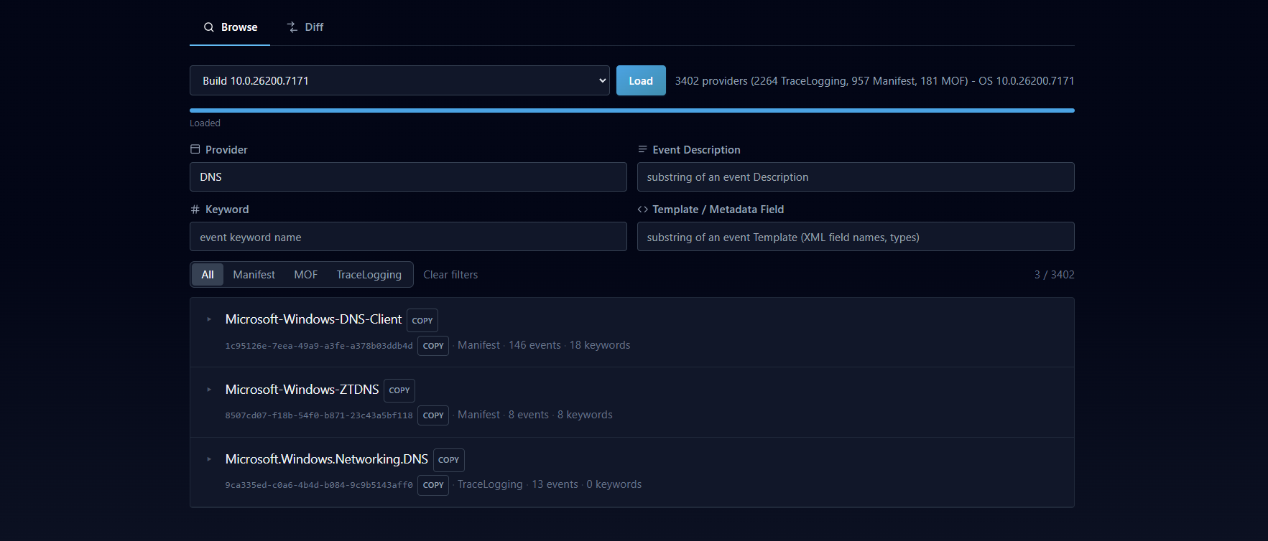The image size is (1268, 541).
Task: Click the Microsoft-Windows-DNS-Client provider title
Action: coord(313,319)
